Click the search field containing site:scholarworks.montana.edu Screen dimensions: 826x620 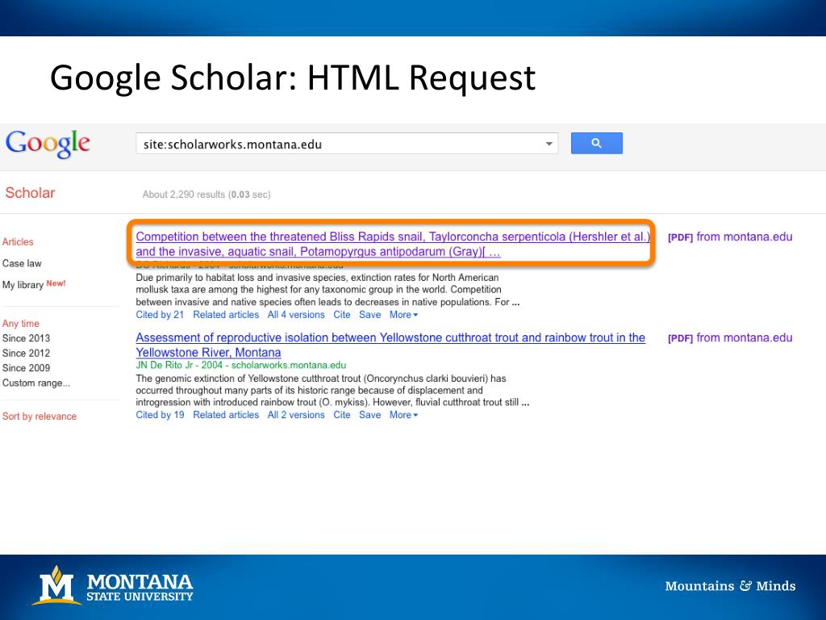347,144
